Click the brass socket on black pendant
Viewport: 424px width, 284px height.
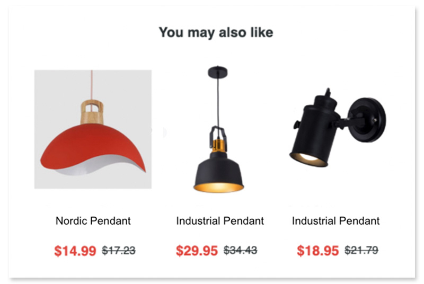tap(218, 146)
